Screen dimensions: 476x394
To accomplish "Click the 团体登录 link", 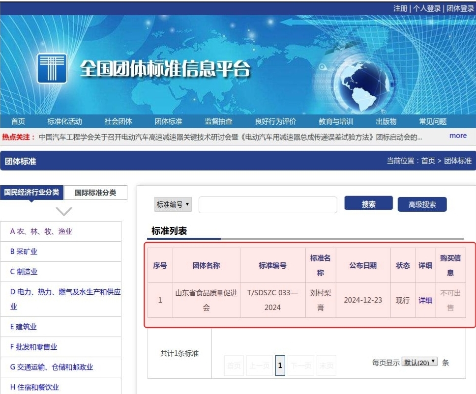I will coord(460,8).
